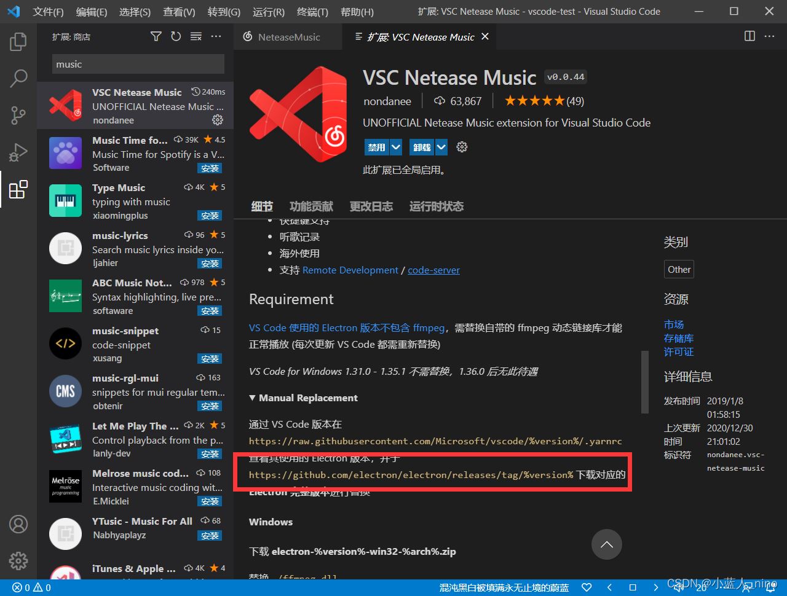Viewport: 787px width, 596px height.
Task: Click the Other category tag
Action: click(679, 270)
